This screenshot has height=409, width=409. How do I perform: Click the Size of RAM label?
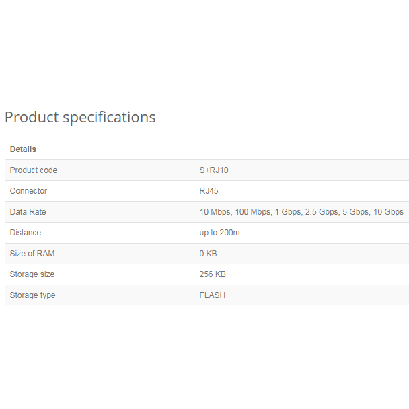(32, 254)
